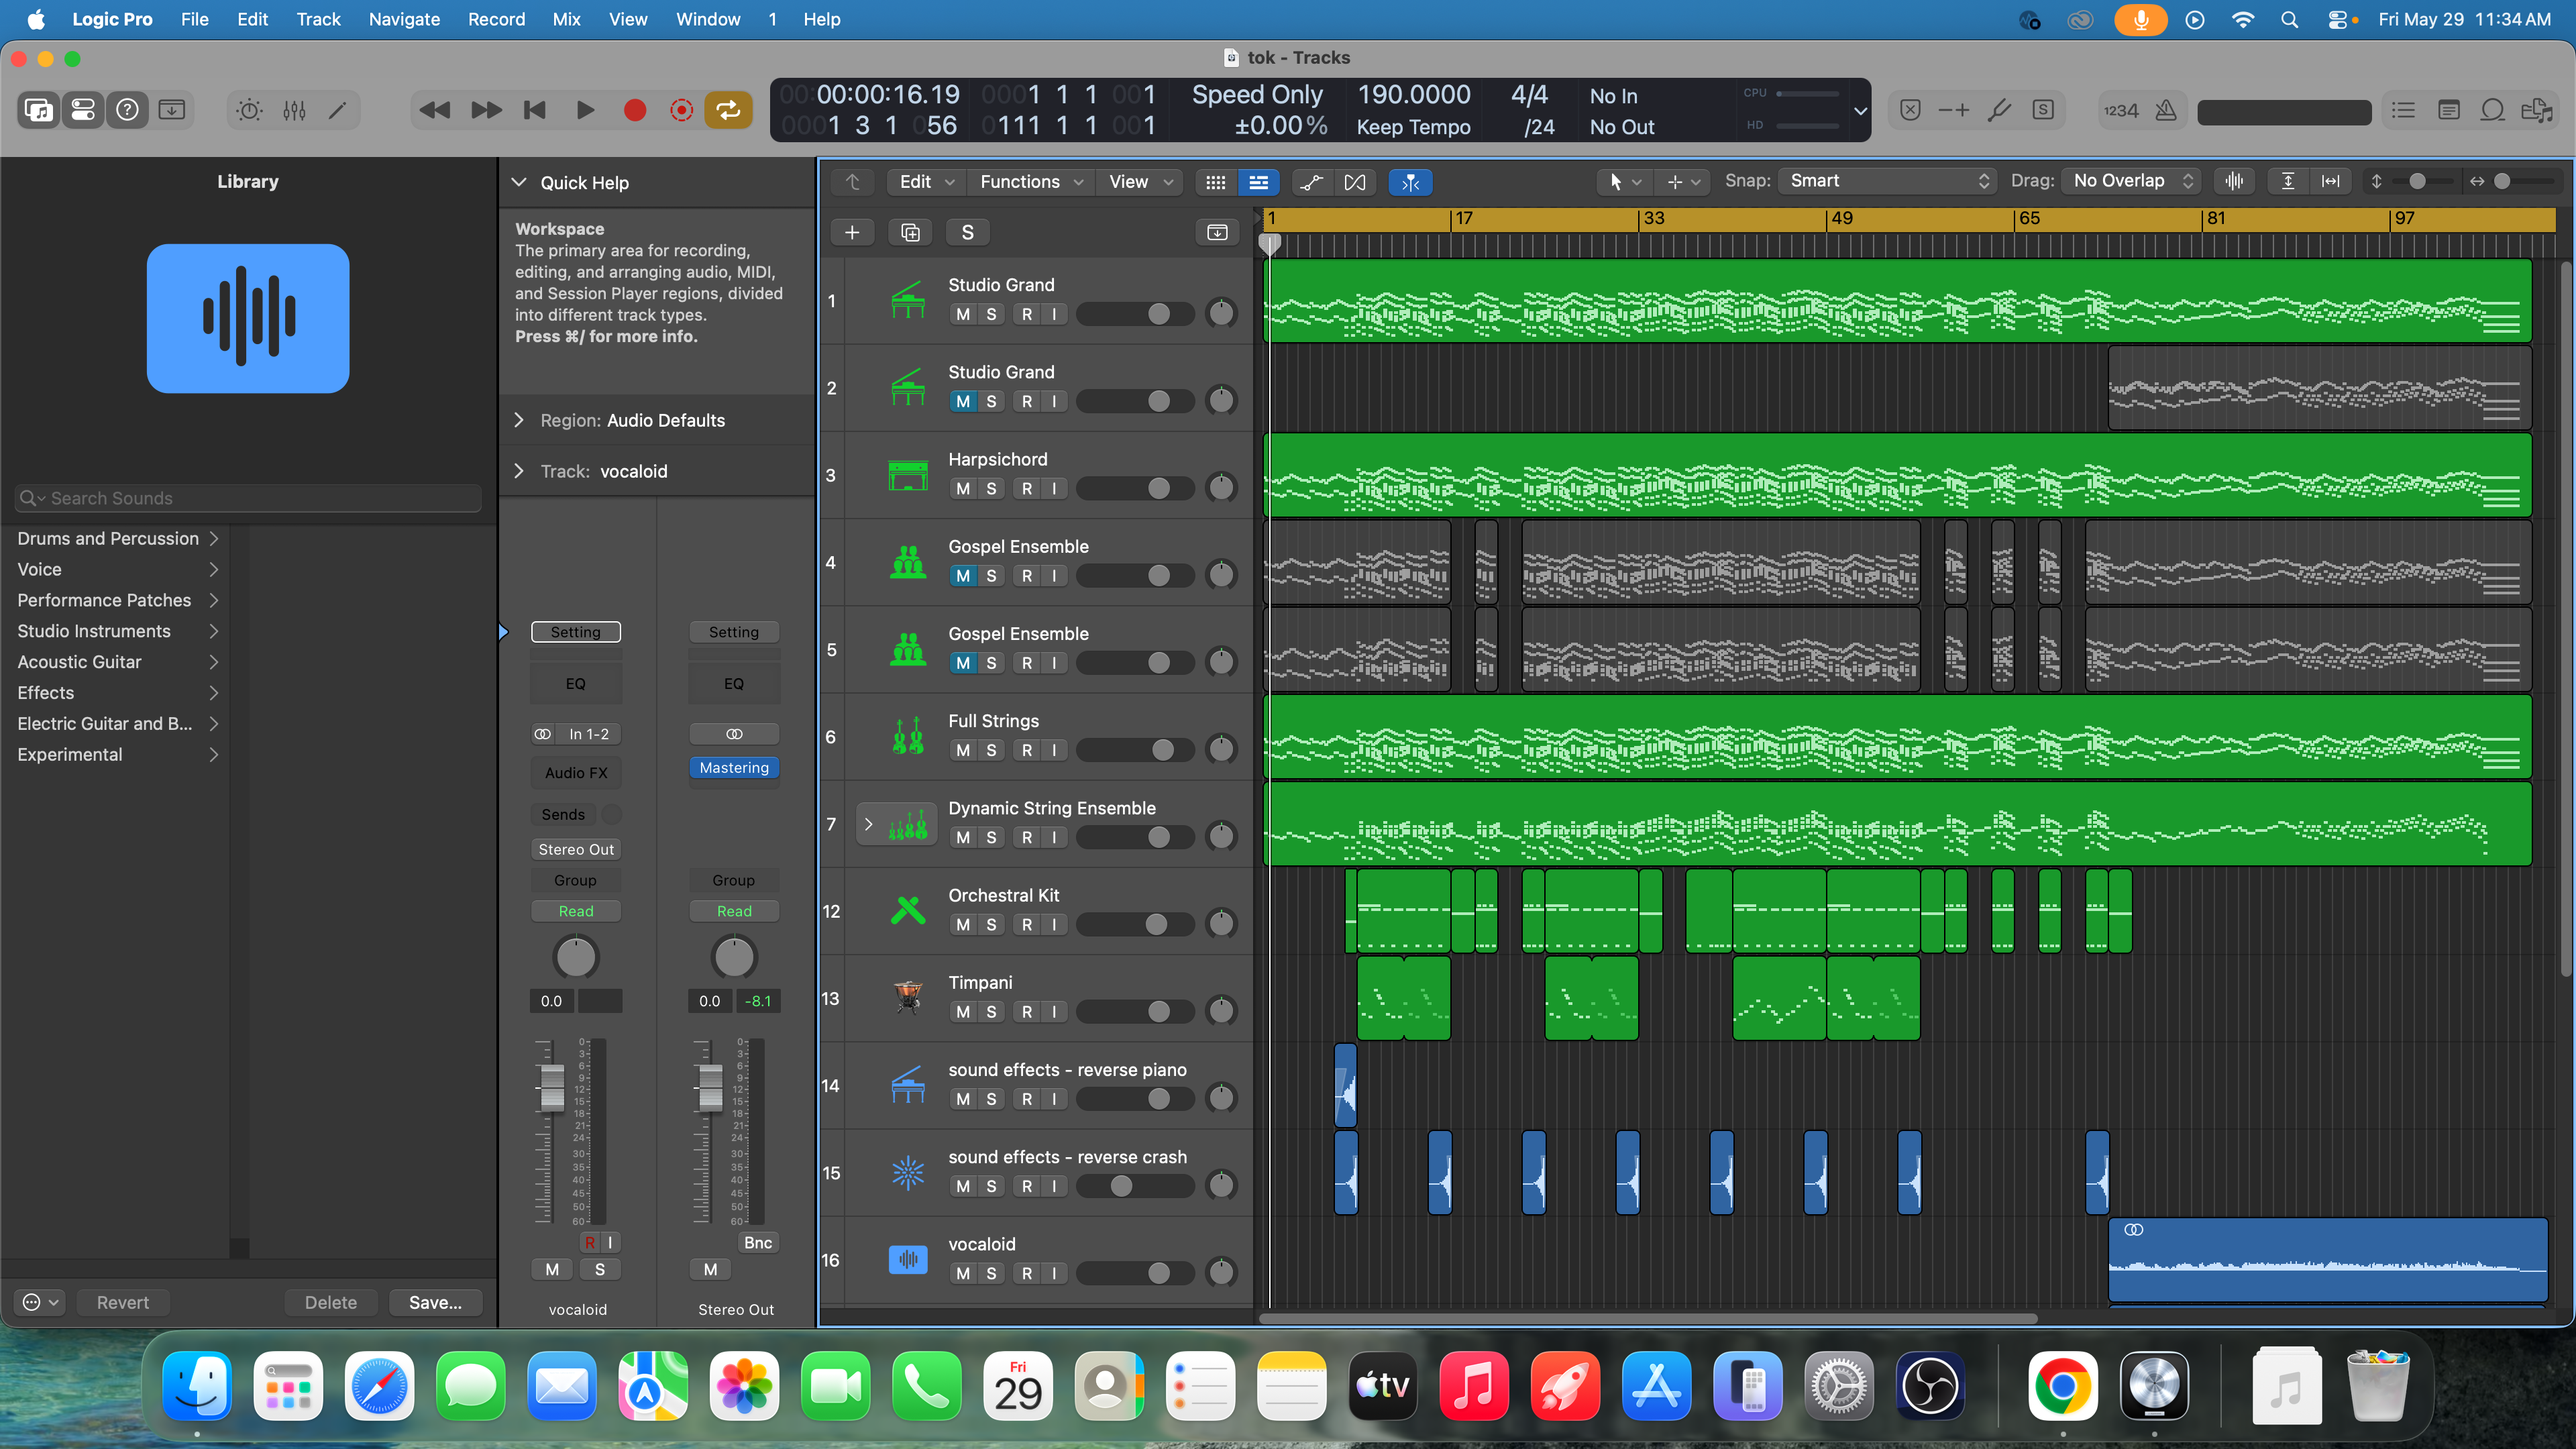
Task: Open tracks area Edit dropdown menu
Action: (x=926, y=182)
